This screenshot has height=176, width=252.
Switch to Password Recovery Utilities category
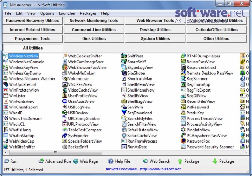(x=32, y=21)
